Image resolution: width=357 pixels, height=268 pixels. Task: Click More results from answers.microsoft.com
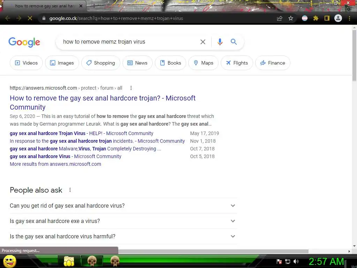click(55, 164)
